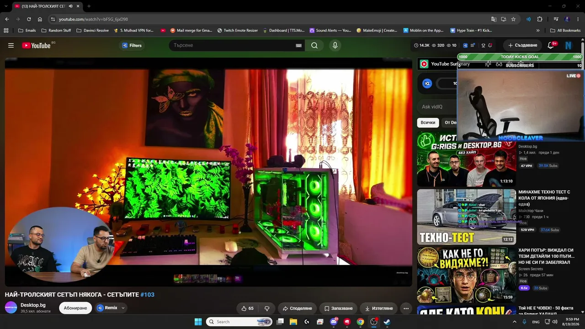Open the ТЕХНО-ТЕСТ car video thumbnail
The height and width of the screenshot is (329, 585).
pos(467,217)
